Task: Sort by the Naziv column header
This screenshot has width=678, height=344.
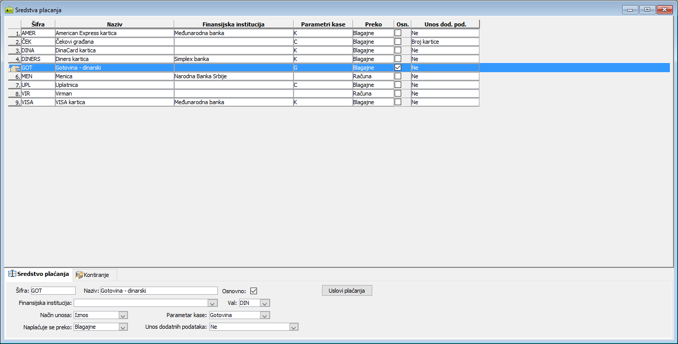Action: [x=114, y=24]
